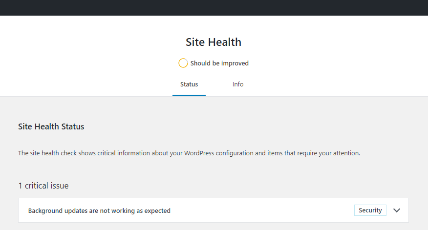
Task: Click the word WordPress in the description
Action: [199, 153]
